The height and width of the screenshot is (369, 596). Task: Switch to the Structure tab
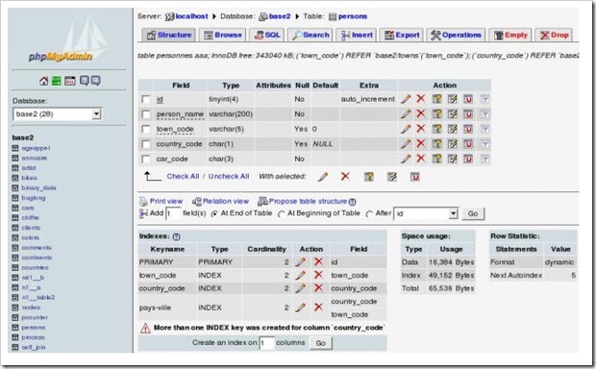coord(169,35)
